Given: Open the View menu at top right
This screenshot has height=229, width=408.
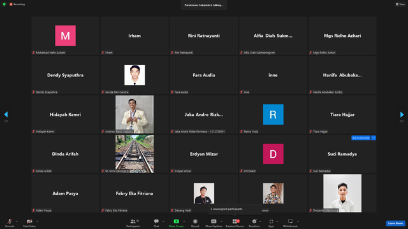Looking at the screenshot, I should tap(400, 4).
